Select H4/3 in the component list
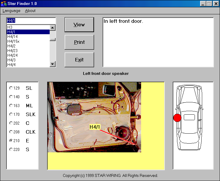The image size is (220, 181). [28, 60]
